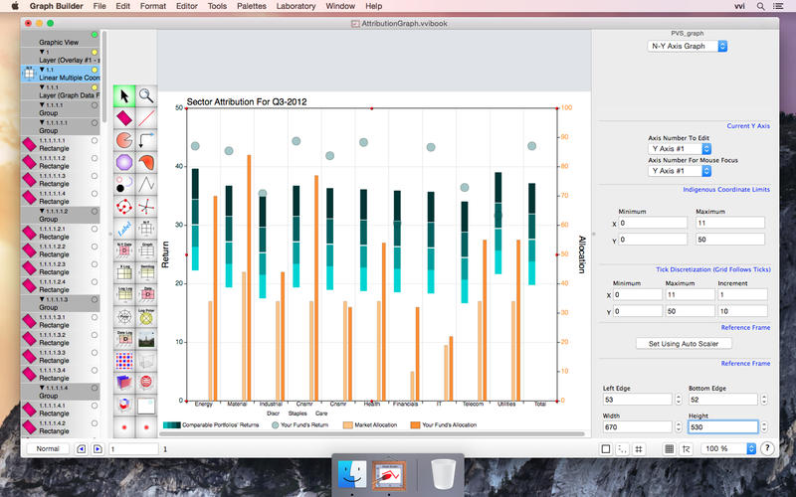The image size is (796, 497).
Task: Click the Height input field
Action: click(x=723, y=426)
